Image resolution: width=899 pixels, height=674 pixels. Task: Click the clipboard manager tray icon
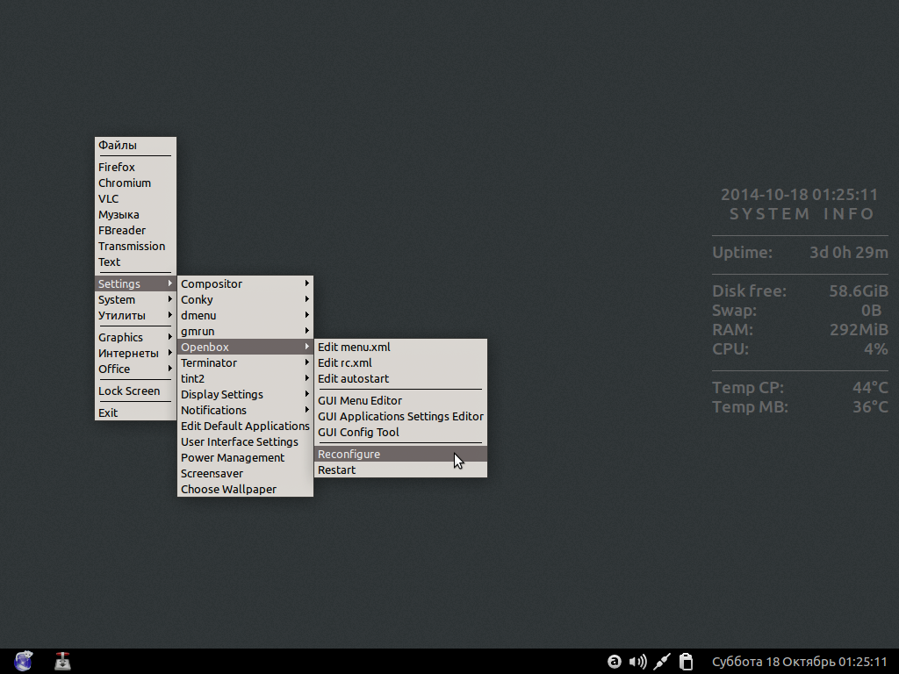686,662
